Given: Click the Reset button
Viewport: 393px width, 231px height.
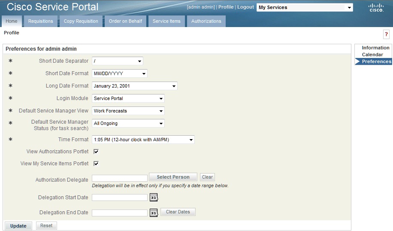Looking at the screenshot, I should coord(46,225).
